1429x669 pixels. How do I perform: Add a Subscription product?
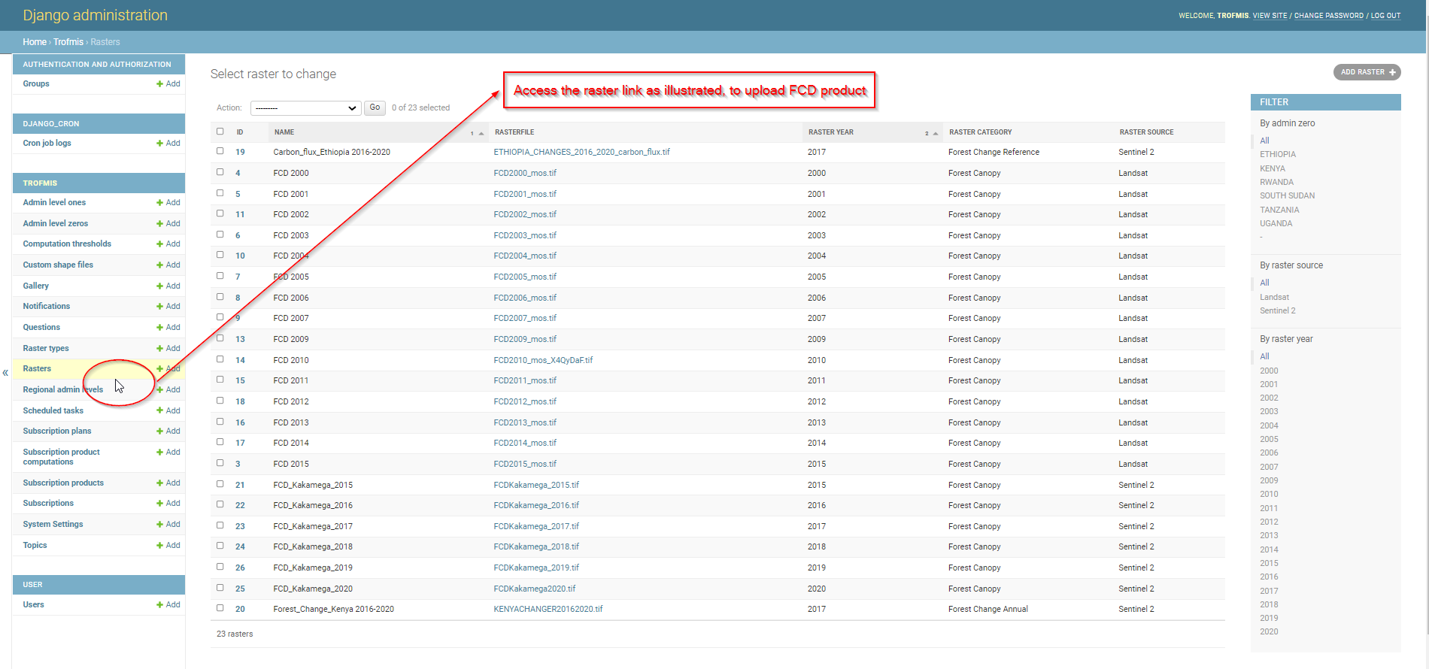coord(168,483)
